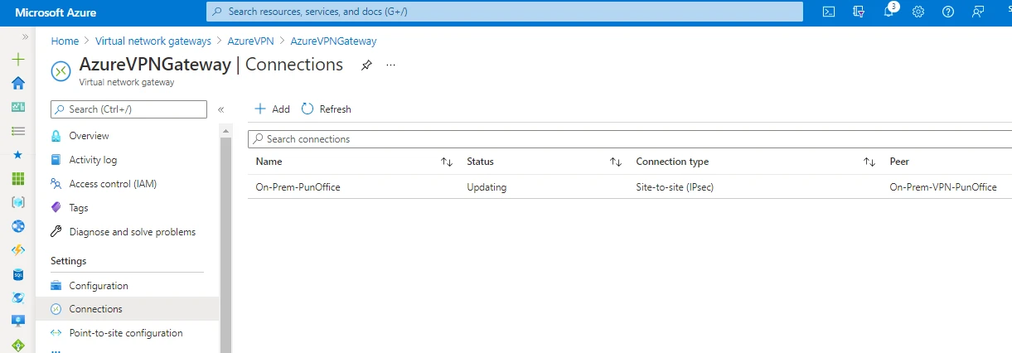This screenshot has height=353, width=1012.
Task: Open portal settings gear
Action: point(918,12)
